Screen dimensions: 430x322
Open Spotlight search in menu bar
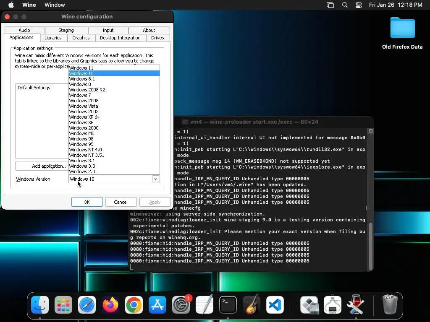coord(345,5)
